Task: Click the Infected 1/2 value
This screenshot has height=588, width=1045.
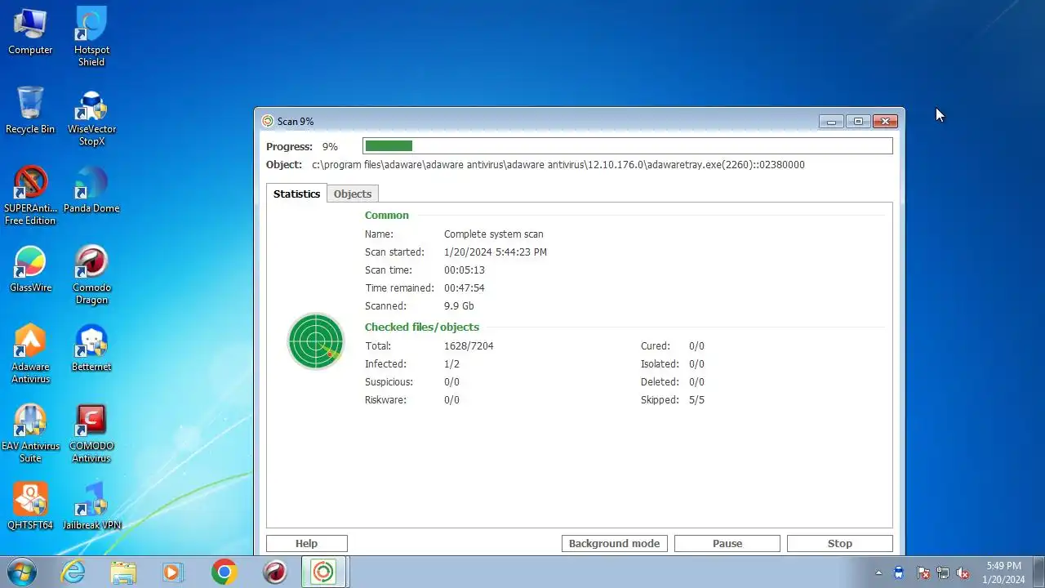Action: (451, 364)
